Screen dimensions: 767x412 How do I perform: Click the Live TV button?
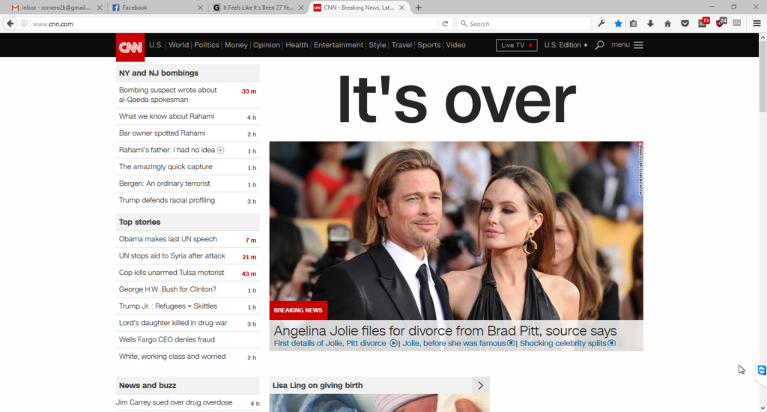point(517,45)
